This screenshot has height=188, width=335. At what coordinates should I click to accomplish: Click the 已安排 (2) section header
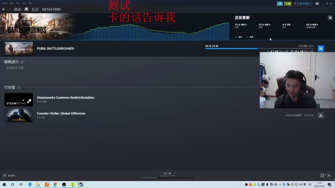pos(13,87)
